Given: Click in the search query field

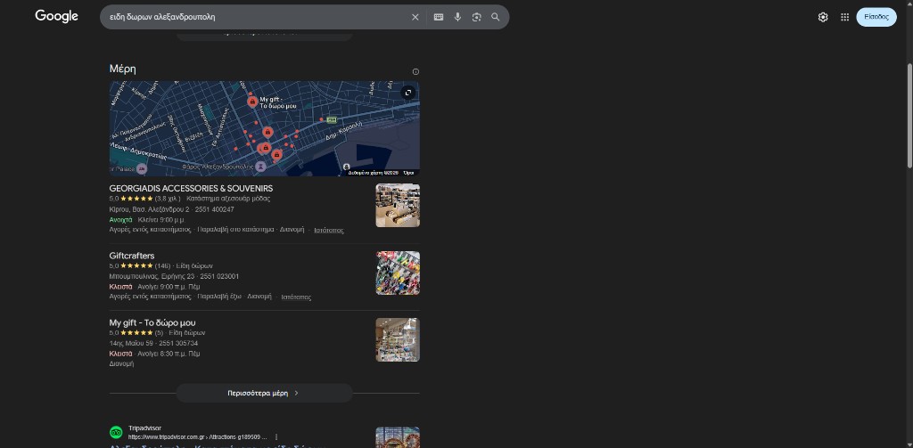Looking at the screenshot, I should tap(256, 17).
